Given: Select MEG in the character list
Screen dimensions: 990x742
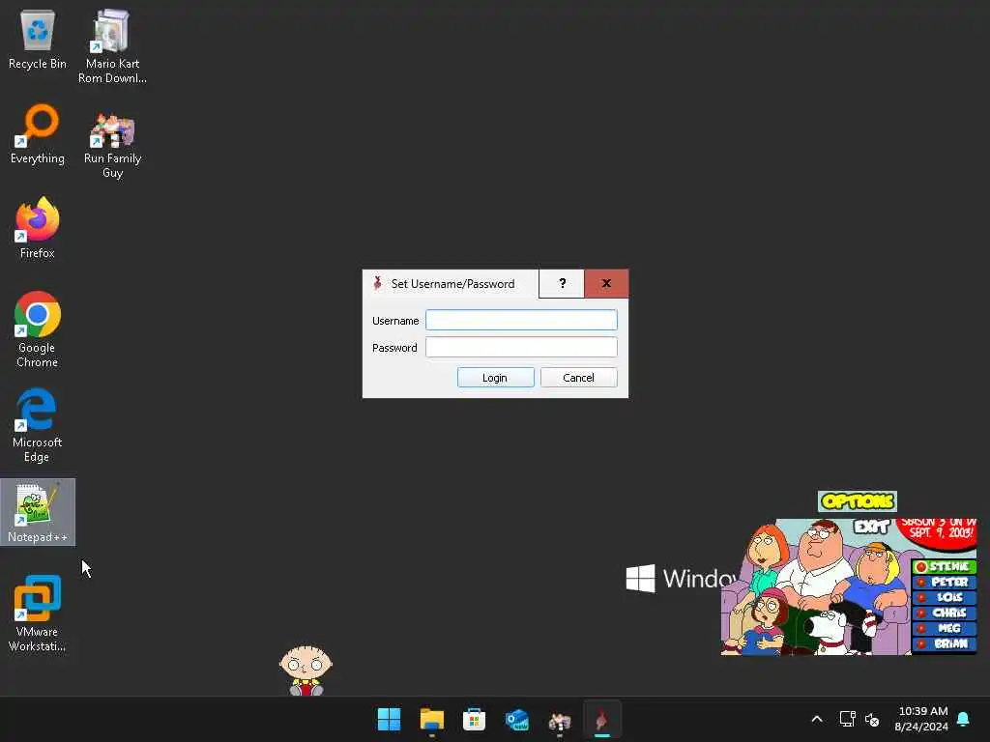Looking at the screenshot, I should click(x=945, y=628).
